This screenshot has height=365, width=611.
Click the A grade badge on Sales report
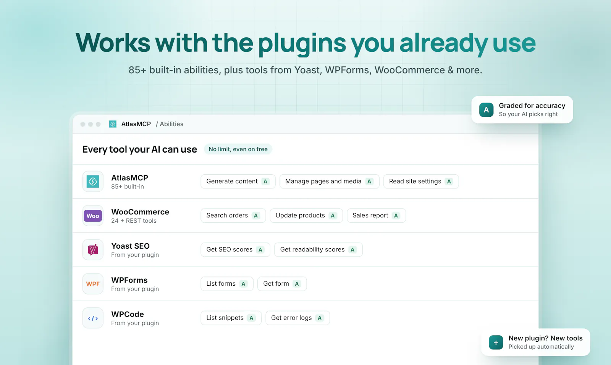coord(396,215)
